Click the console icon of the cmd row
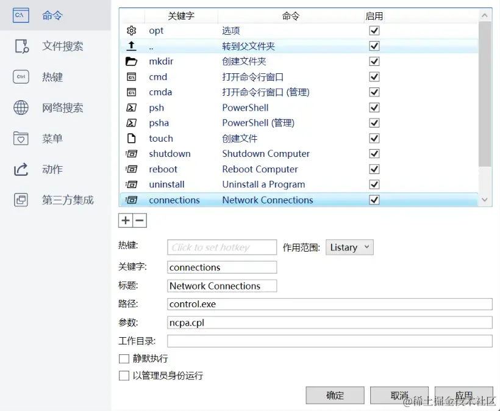 click(x=131, y=77)
